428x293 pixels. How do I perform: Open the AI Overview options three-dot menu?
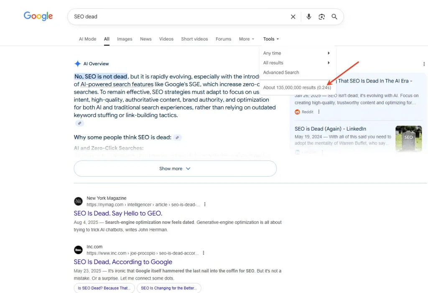point(424,64)
